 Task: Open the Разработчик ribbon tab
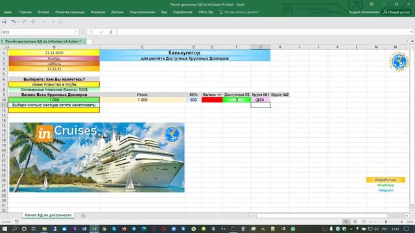pos(183,12)
